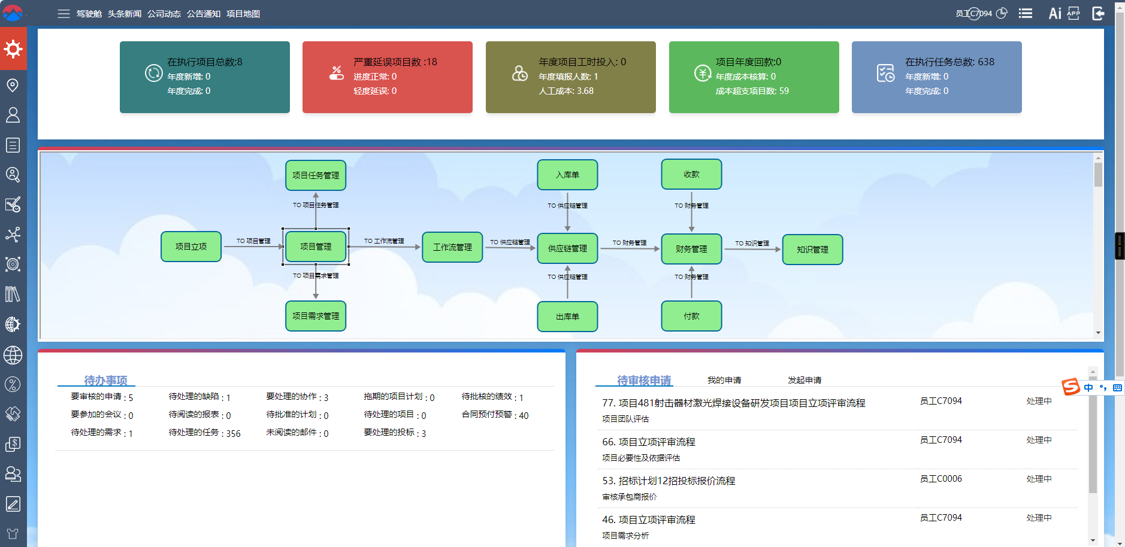The image size is (1125, 547).
Task: Open the 财务管理 node in the flow diagram
Action: point(692,248)
